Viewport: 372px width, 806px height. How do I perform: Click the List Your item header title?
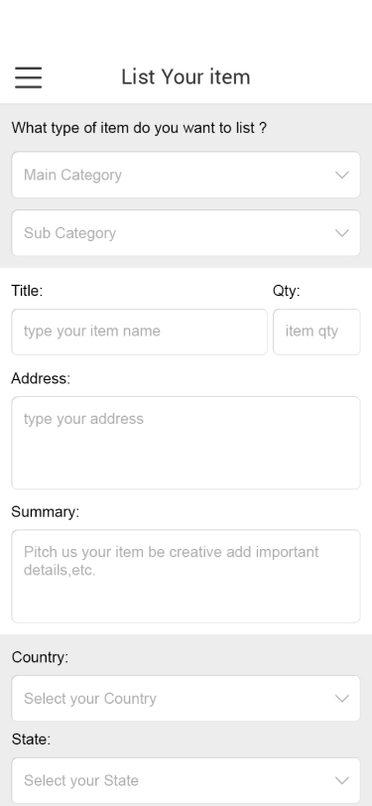point(186,77)
